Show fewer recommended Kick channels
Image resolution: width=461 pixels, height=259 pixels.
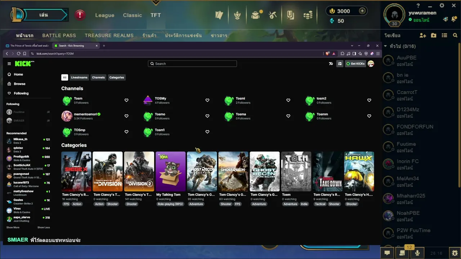pyautogui.click(x=44, y=227)
